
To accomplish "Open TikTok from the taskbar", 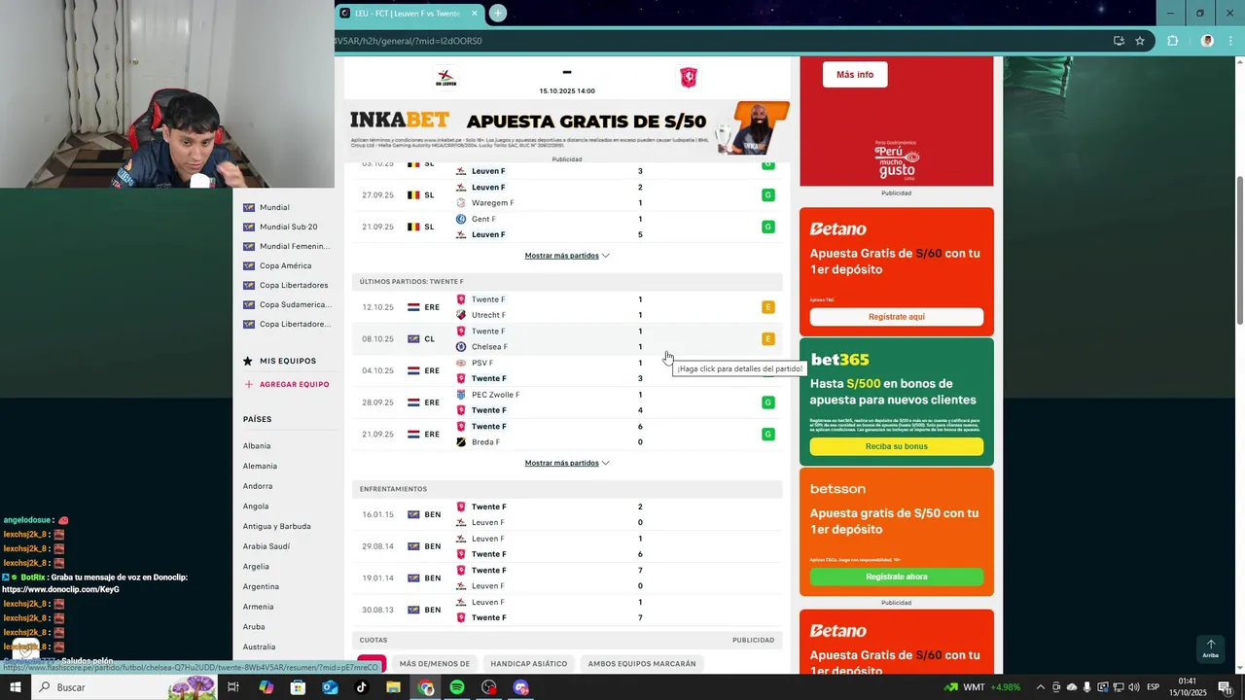I will tap(362, 687).
